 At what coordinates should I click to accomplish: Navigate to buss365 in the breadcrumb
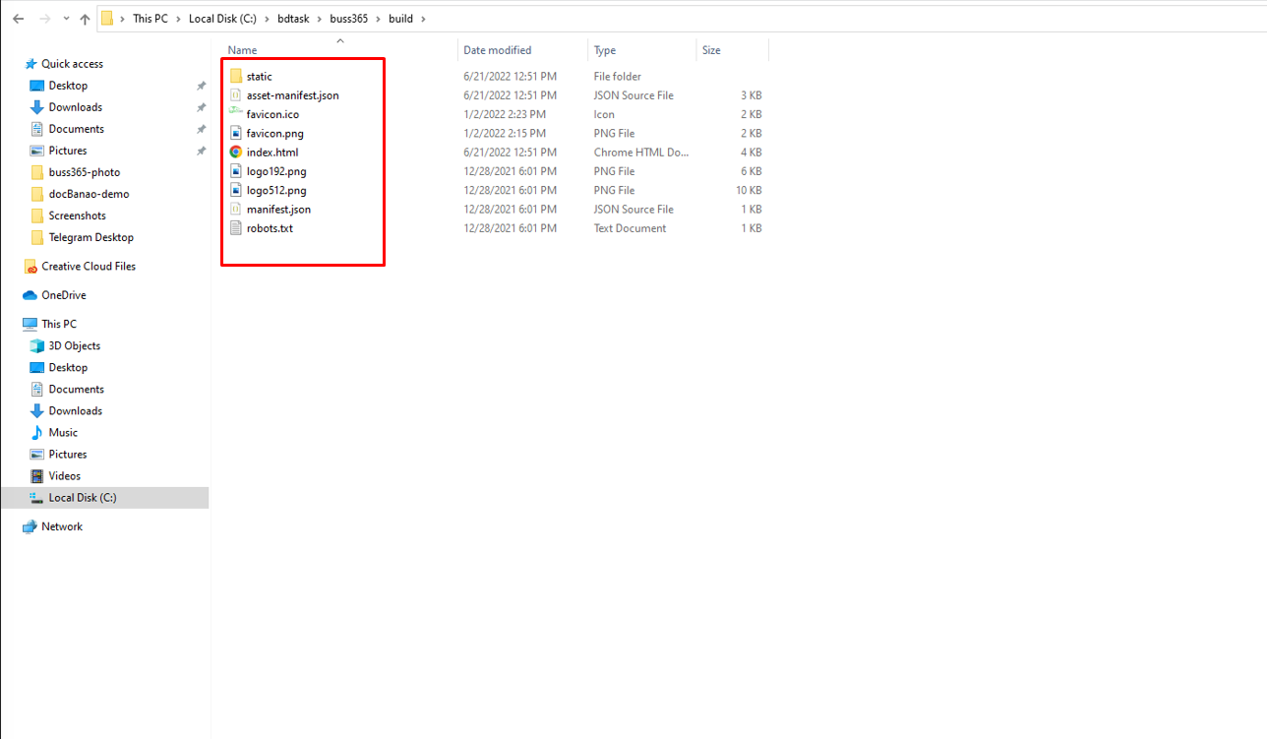tap(348, 19)
